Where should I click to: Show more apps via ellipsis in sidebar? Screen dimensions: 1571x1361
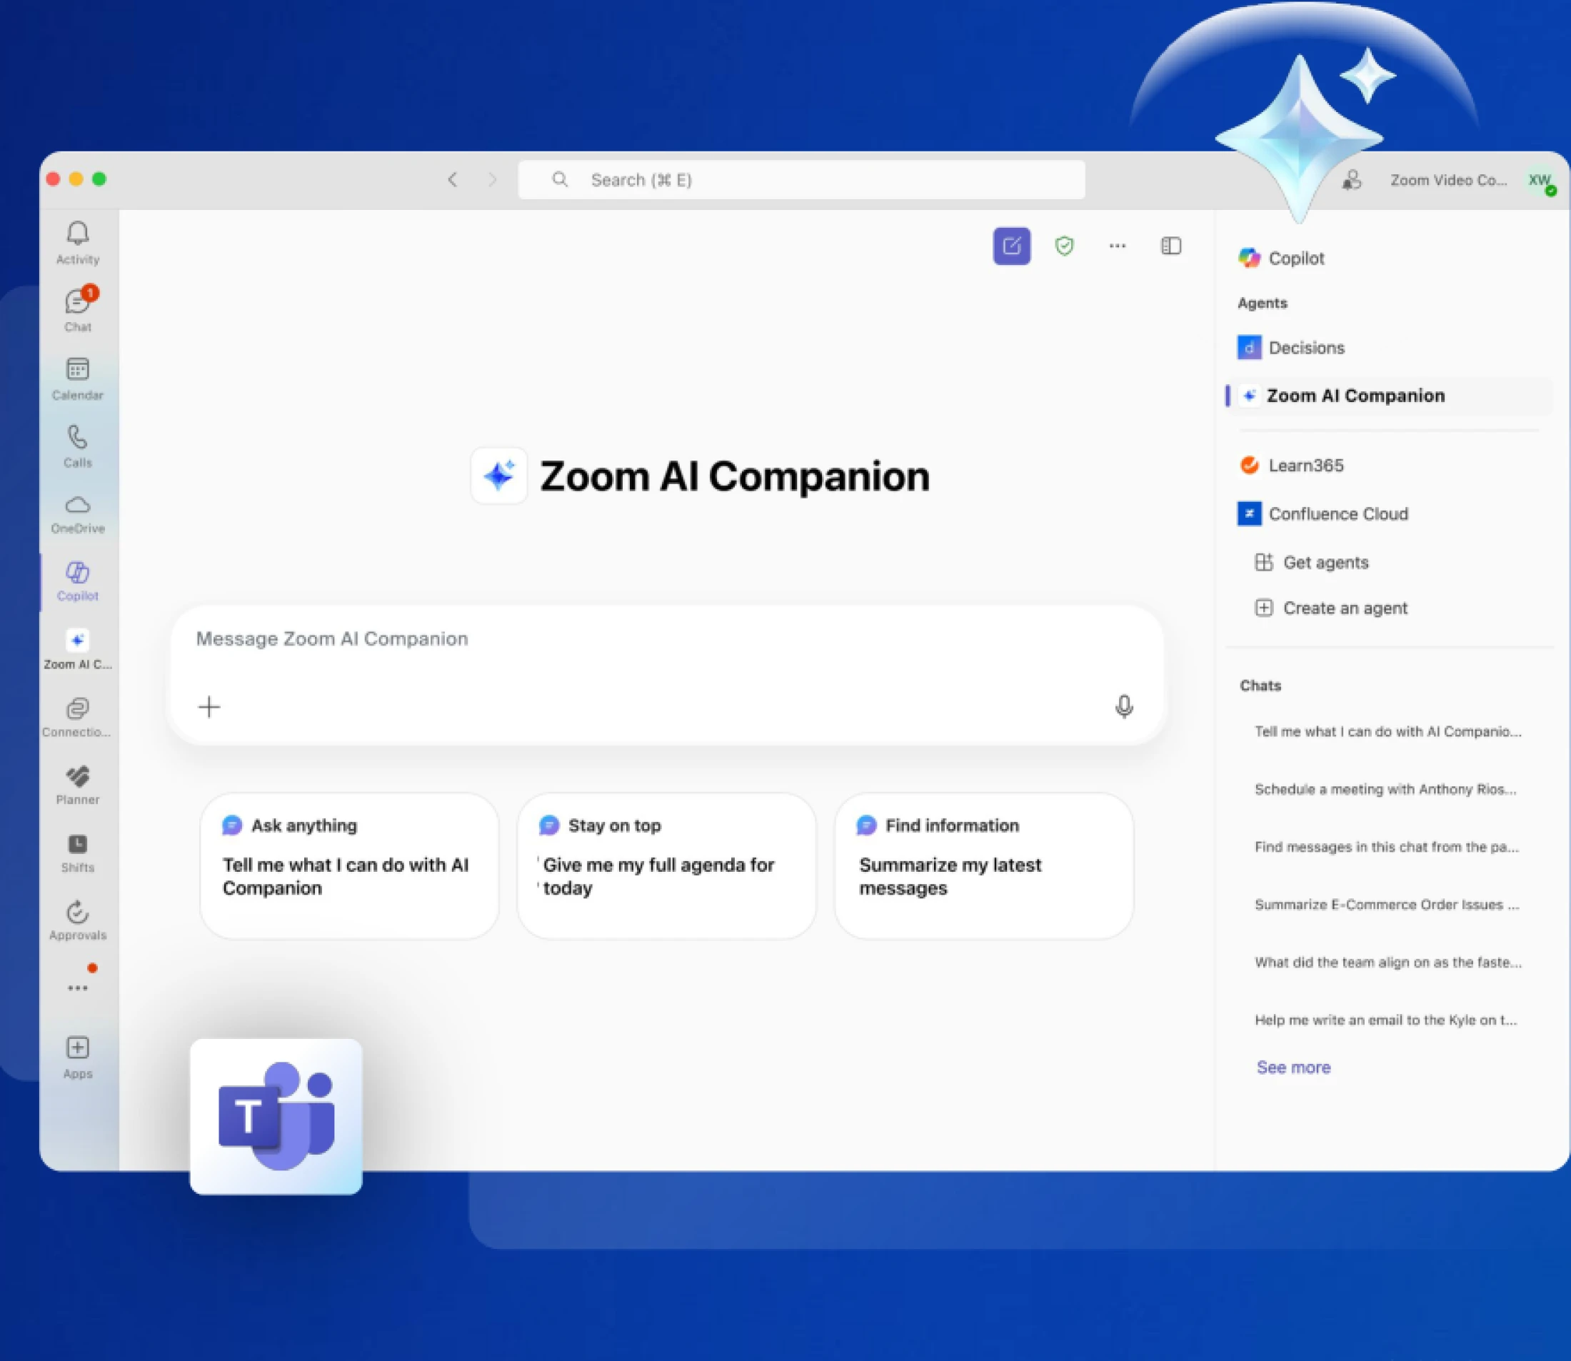[78, 988]
